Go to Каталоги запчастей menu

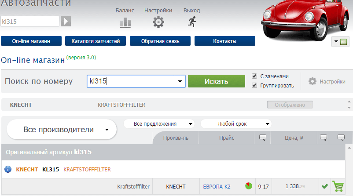coord(96,41)
